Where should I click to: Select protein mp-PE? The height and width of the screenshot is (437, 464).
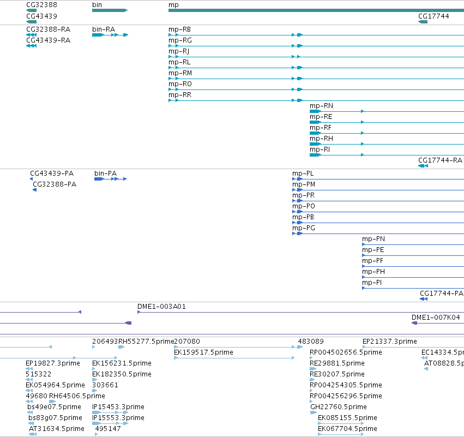pos(373,250)
